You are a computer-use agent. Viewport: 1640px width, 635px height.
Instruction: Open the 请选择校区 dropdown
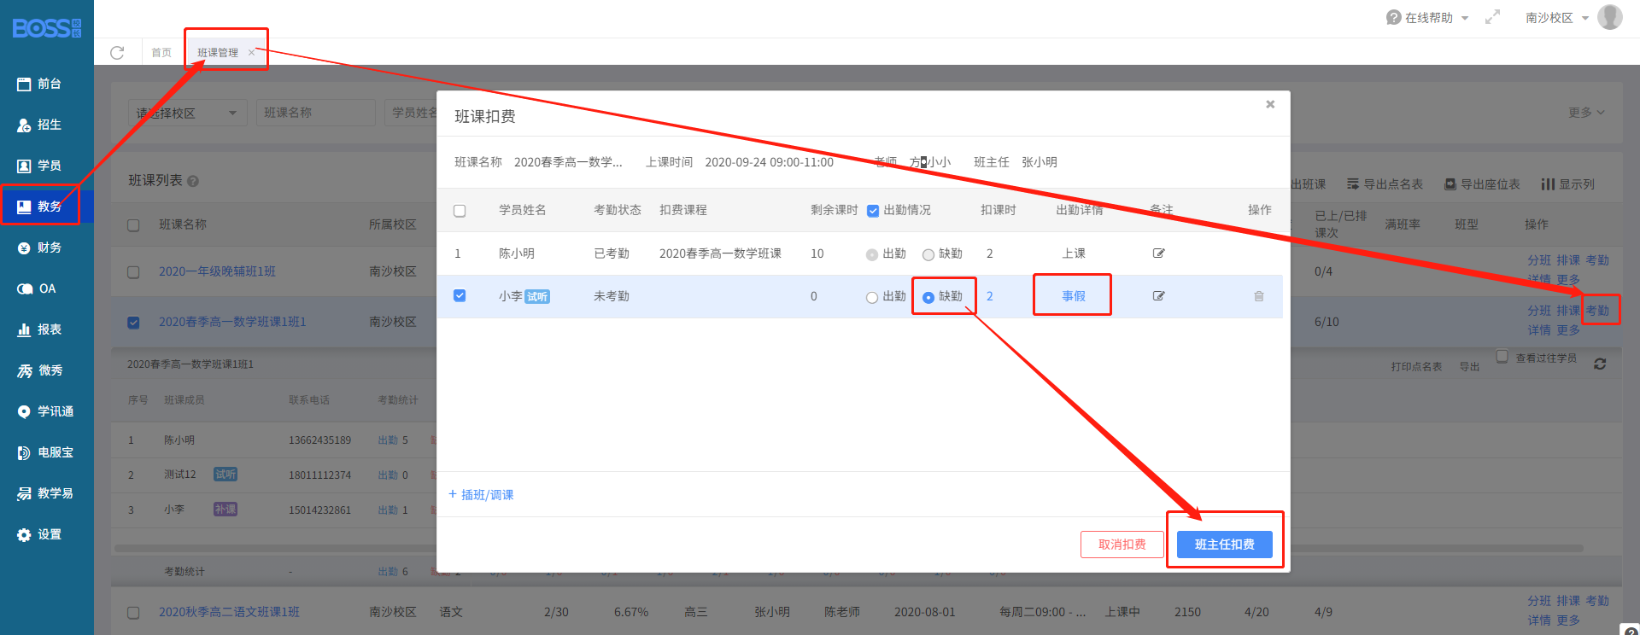(188, 113)
